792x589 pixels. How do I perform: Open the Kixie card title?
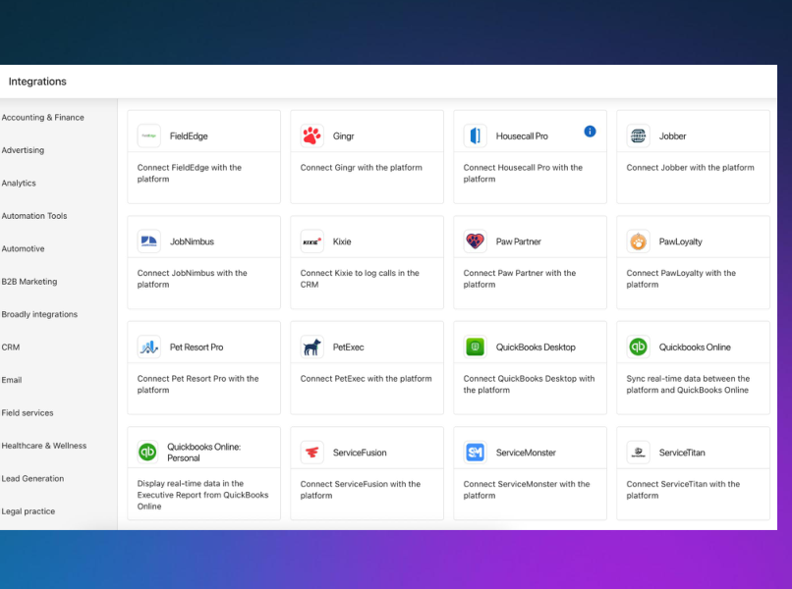coord(342,241)
